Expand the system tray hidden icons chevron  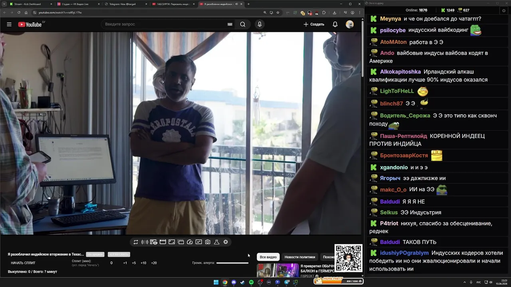click(465, 282)
